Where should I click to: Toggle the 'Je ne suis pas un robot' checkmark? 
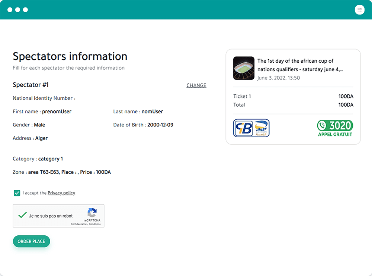[22, 215]
